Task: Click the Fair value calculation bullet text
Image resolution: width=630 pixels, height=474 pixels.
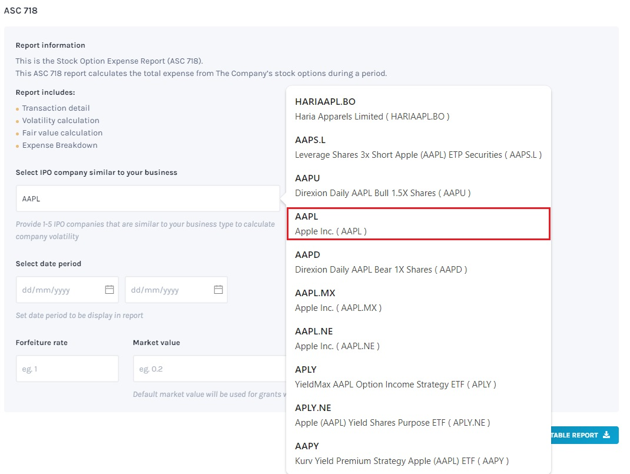Action: (62, 133)
